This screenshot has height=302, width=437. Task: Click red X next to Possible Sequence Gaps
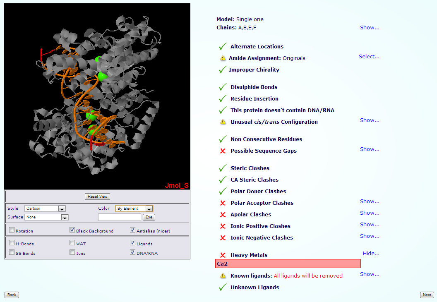tap(223, 151)
